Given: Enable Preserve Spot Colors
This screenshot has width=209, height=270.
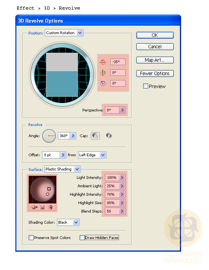Looking at the screenshot, I should pyautogui.click(x=31, y=237).
